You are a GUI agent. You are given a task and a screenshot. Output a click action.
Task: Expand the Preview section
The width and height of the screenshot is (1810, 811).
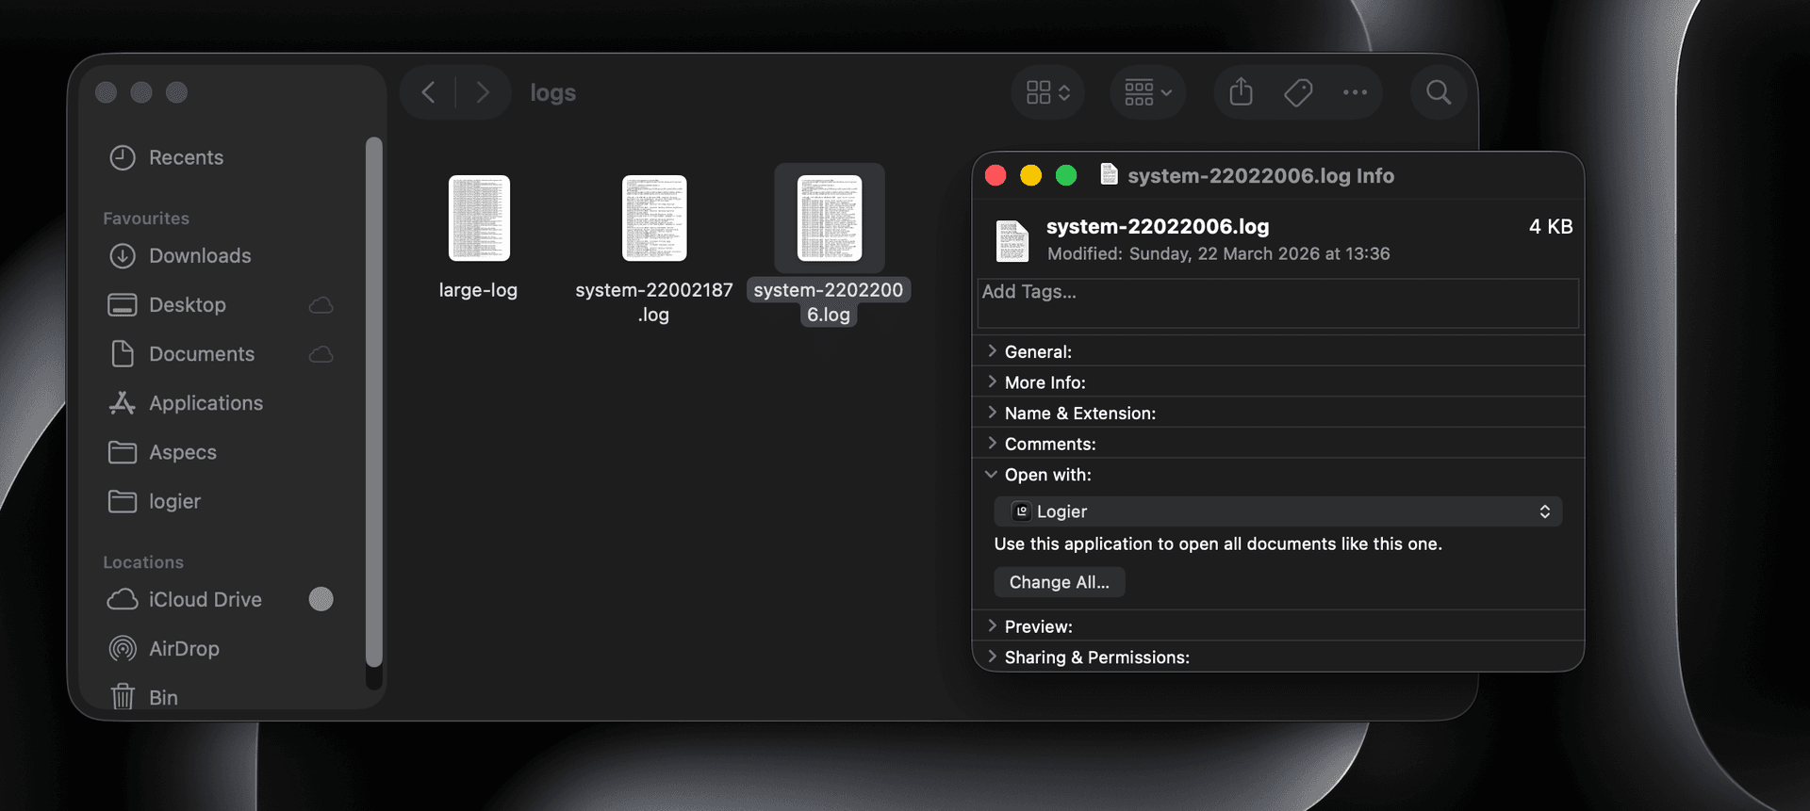tap(992, 626)
